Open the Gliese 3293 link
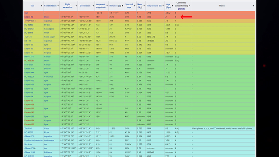Image resolution: width=279 pixels, height=157 pixels. tap(29, 152)
